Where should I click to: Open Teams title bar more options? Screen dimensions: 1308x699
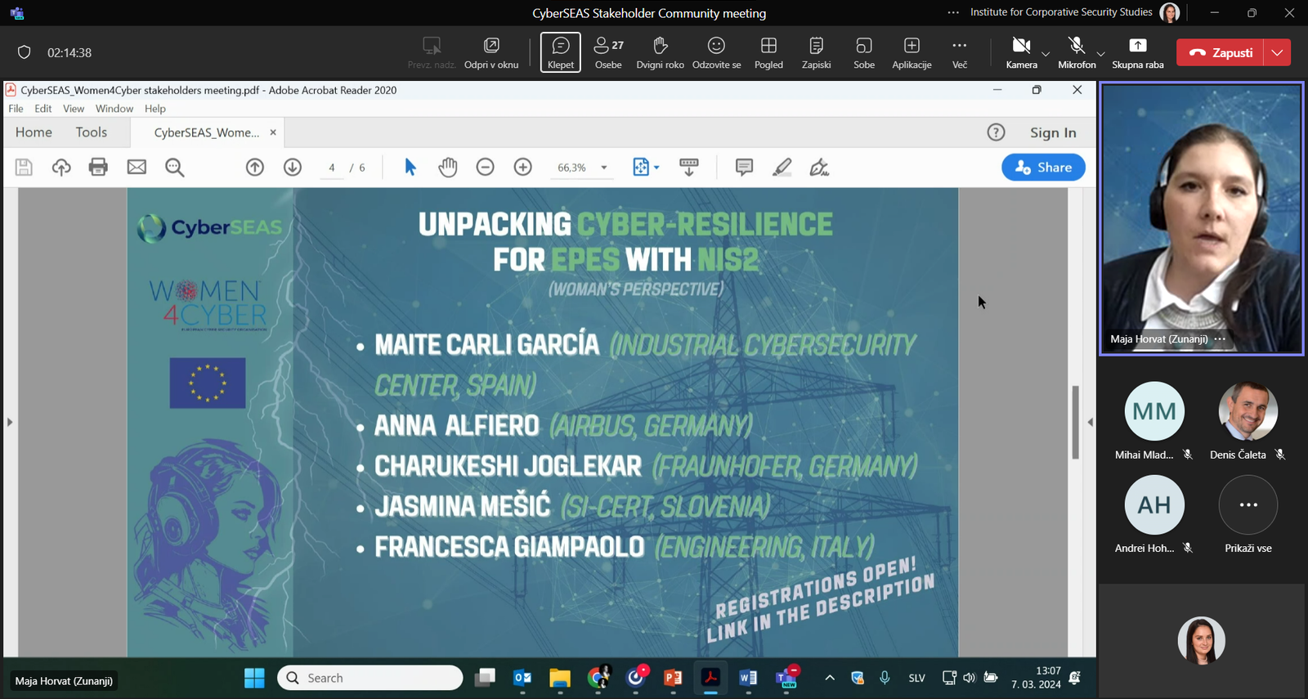953,12
